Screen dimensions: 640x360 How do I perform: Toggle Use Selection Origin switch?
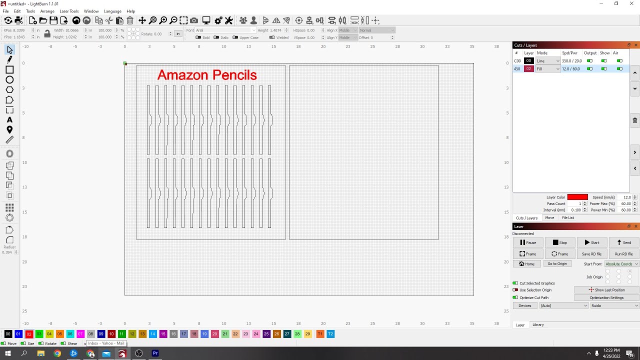(515, 290)
